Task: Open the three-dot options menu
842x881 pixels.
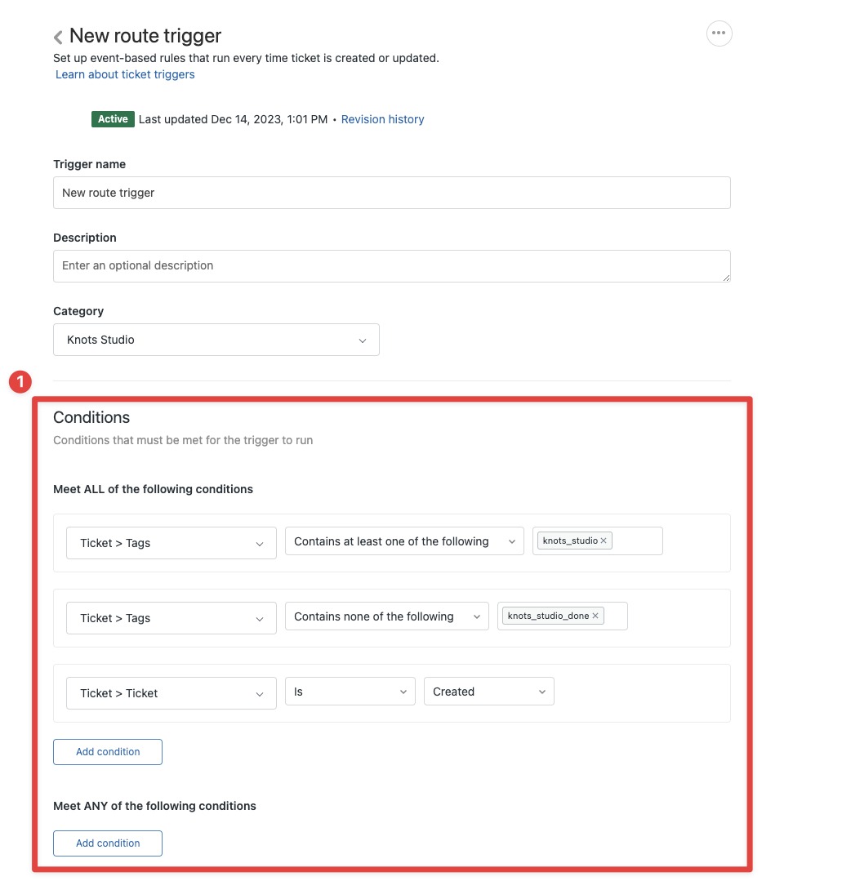Action: coord(719,33)
